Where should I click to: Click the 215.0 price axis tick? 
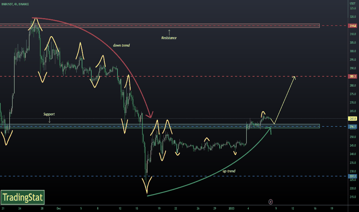point(353,197)
